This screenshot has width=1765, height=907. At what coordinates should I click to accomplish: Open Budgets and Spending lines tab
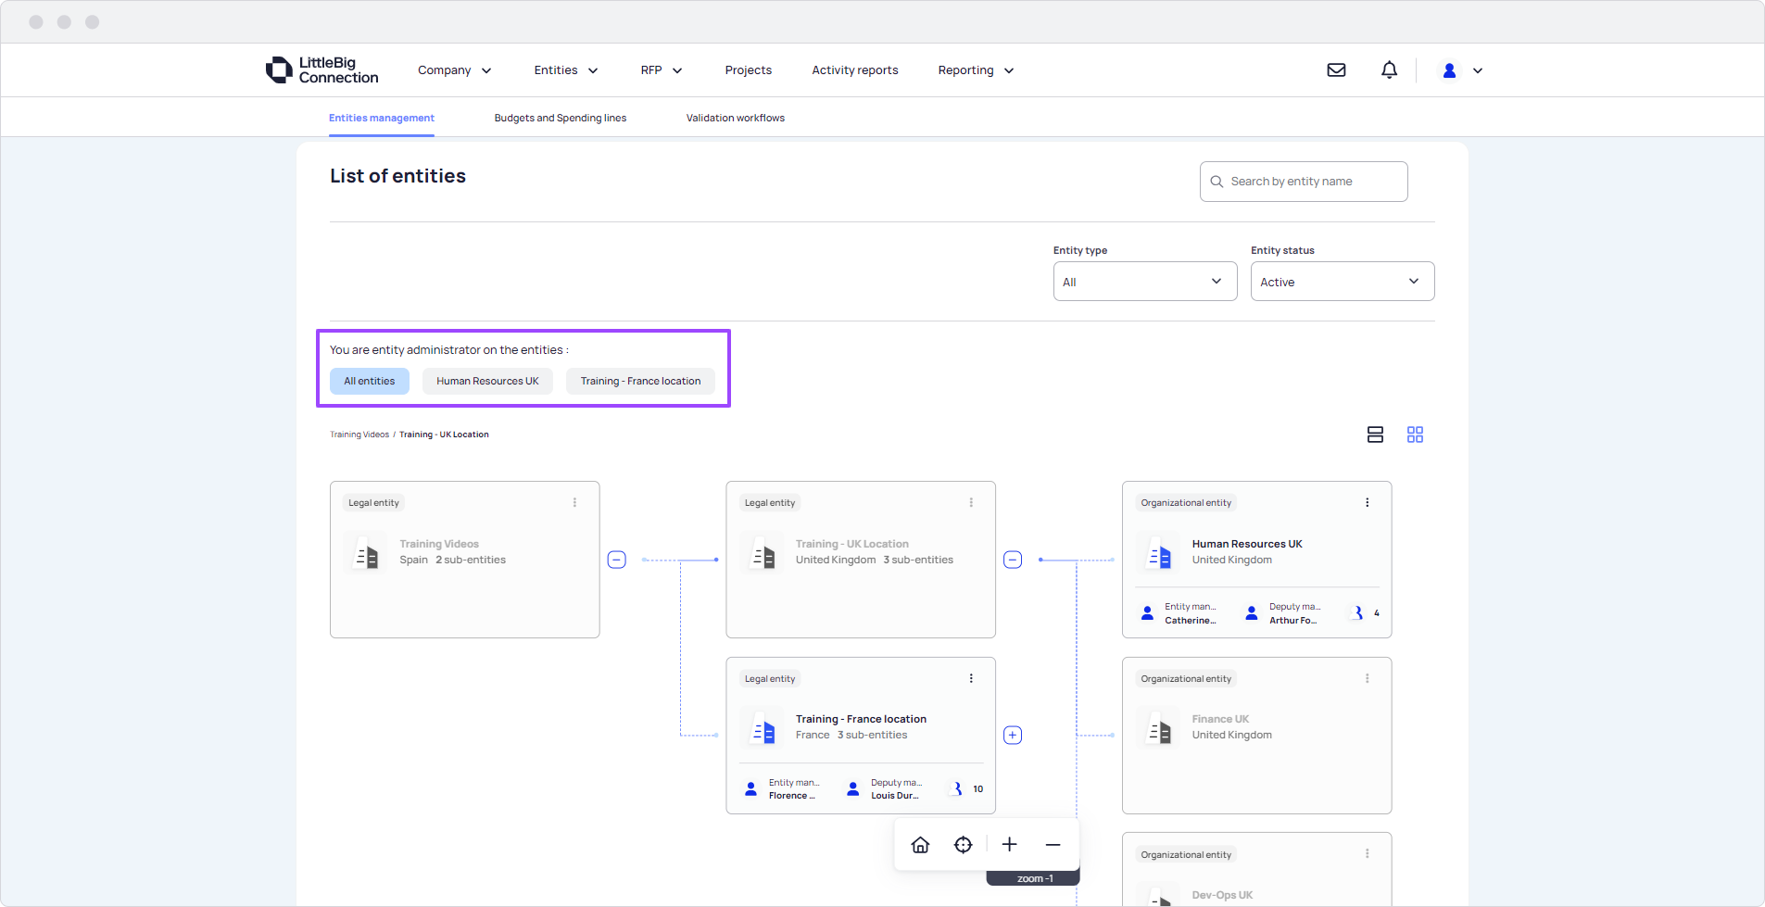tap(561, 118)
